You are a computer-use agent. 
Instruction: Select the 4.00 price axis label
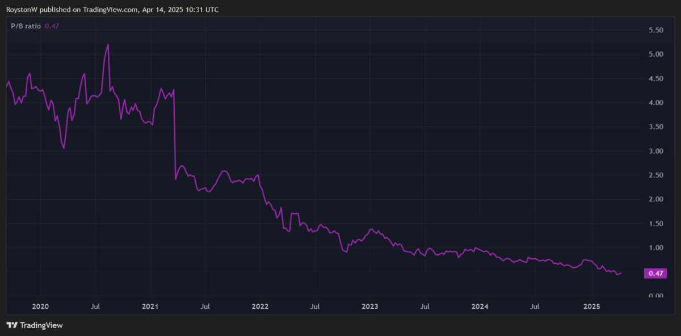point(656,103)
